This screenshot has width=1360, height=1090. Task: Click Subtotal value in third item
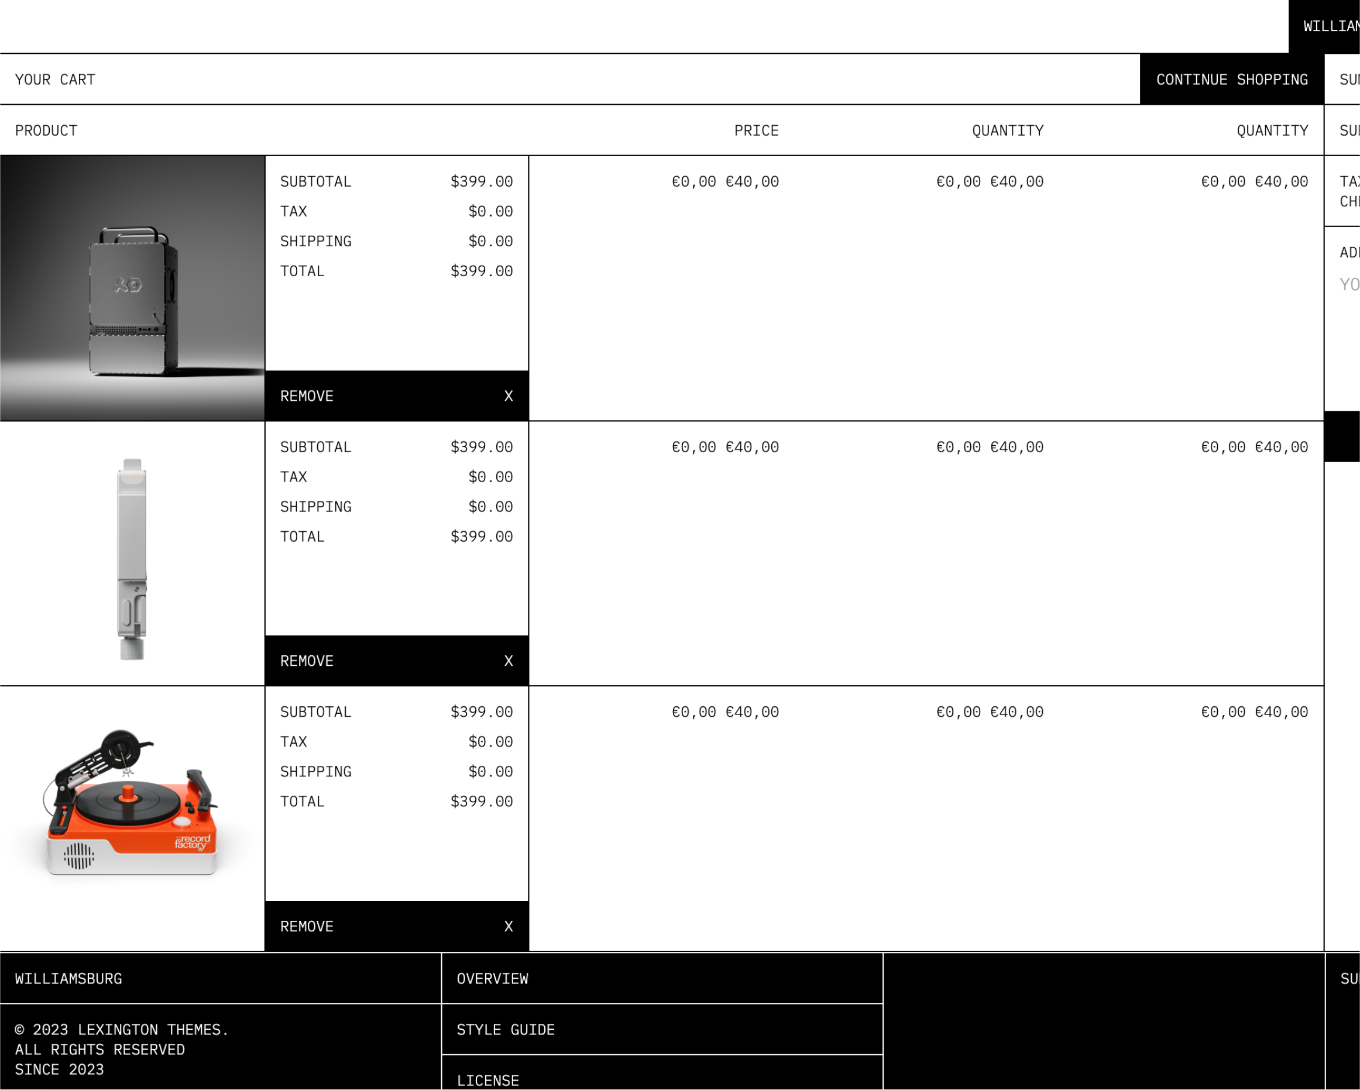481,712
